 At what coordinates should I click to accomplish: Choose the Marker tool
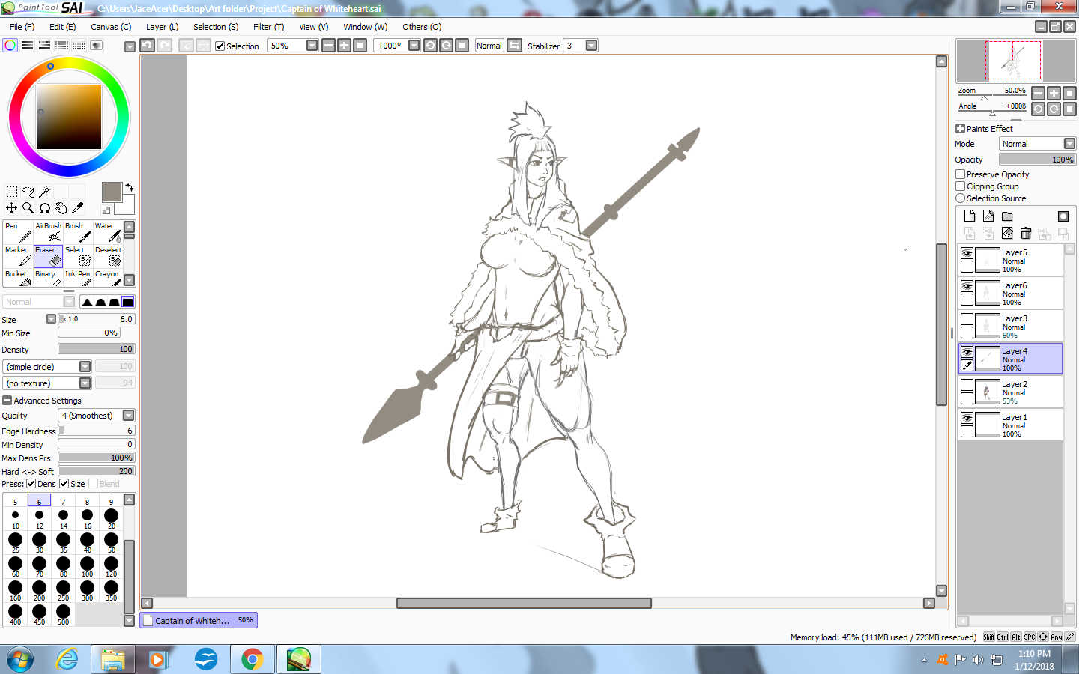click(x=18, y=256)
